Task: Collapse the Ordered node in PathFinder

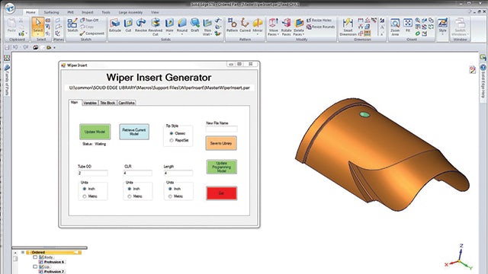Action: tap(23, 253)
